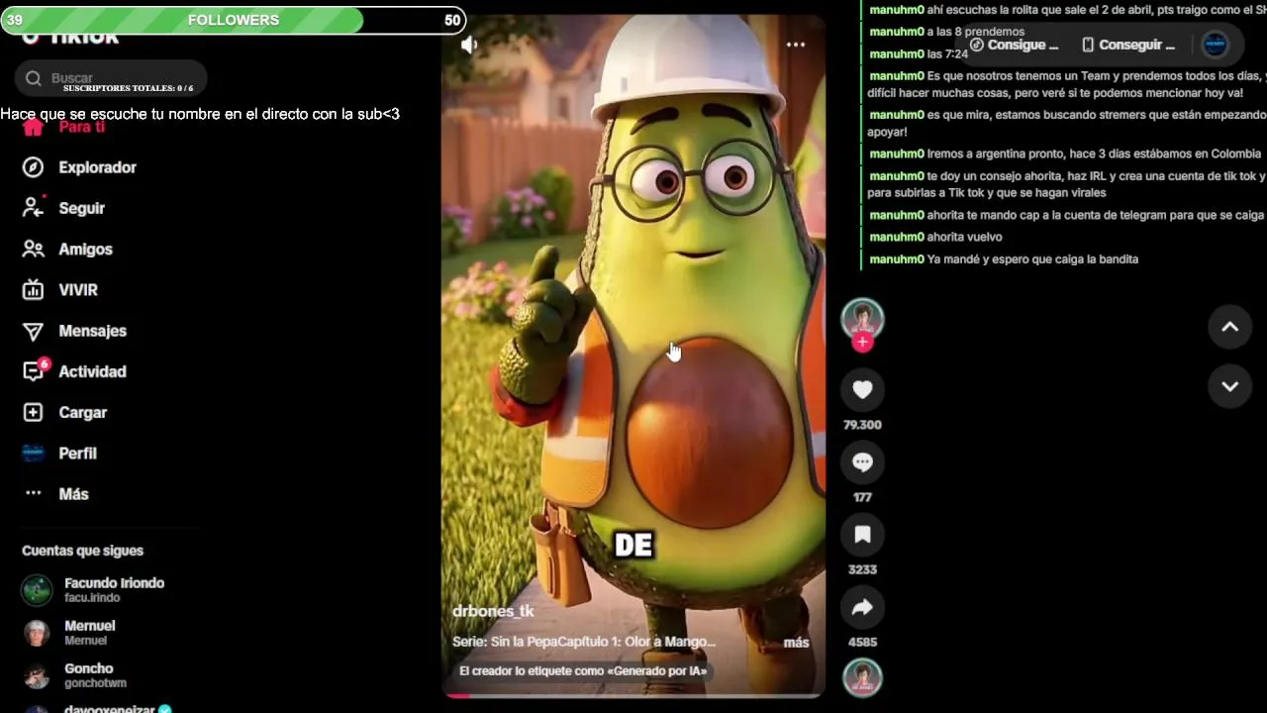Click the Explorador compass icon
The height and width of the screenshot is (713, 1267).
(x=33, y=167)
